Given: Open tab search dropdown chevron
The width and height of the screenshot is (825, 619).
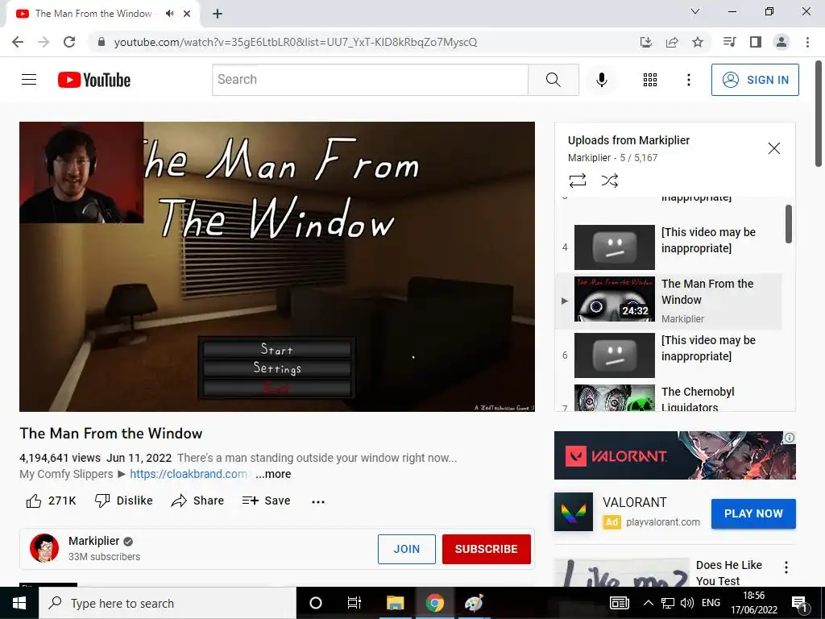Looking at the screenshot, I should point(695,11).
